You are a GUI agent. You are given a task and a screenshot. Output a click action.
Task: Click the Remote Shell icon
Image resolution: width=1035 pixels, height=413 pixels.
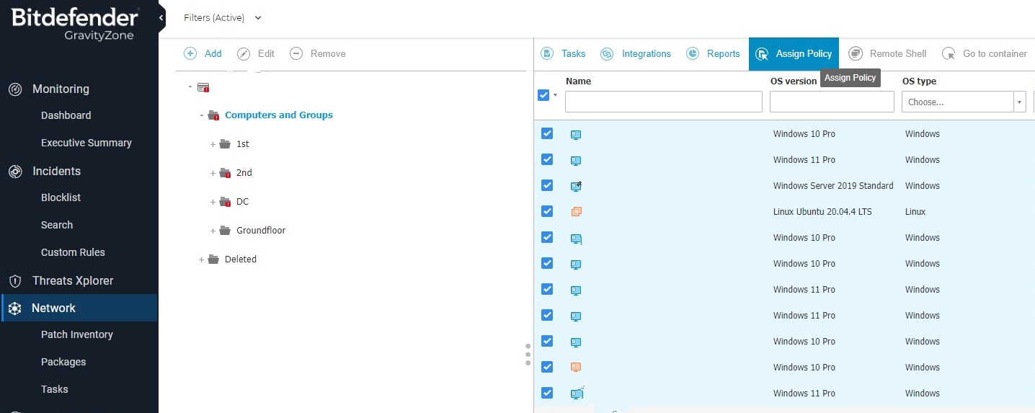pyautogui.click(x=856, y=53)
